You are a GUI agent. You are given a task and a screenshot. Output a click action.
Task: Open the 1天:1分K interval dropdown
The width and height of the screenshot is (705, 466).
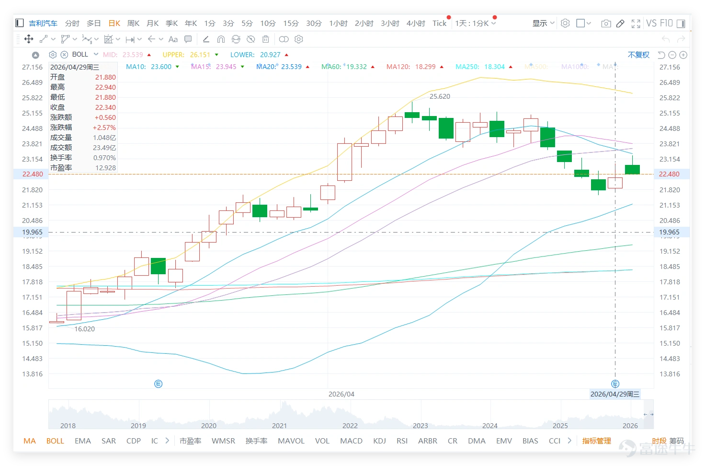click(475, 23)
